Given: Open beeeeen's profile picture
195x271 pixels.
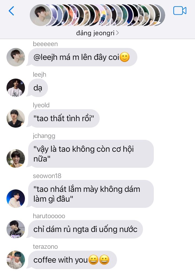Looking at the screenshot, I should (15, 57).
